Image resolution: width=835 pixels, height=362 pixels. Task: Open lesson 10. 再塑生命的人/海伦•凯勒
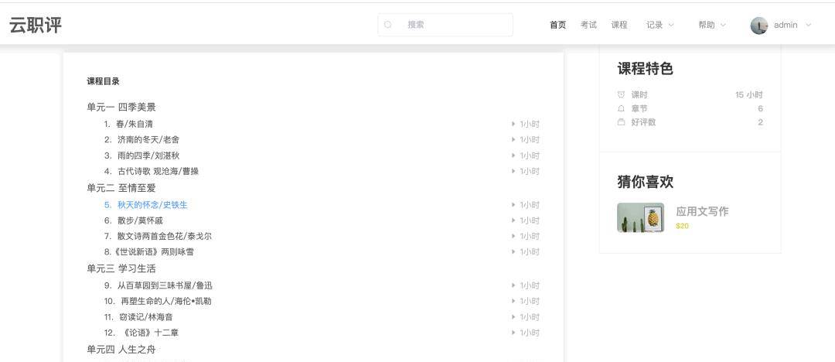(x=158, y=301)
